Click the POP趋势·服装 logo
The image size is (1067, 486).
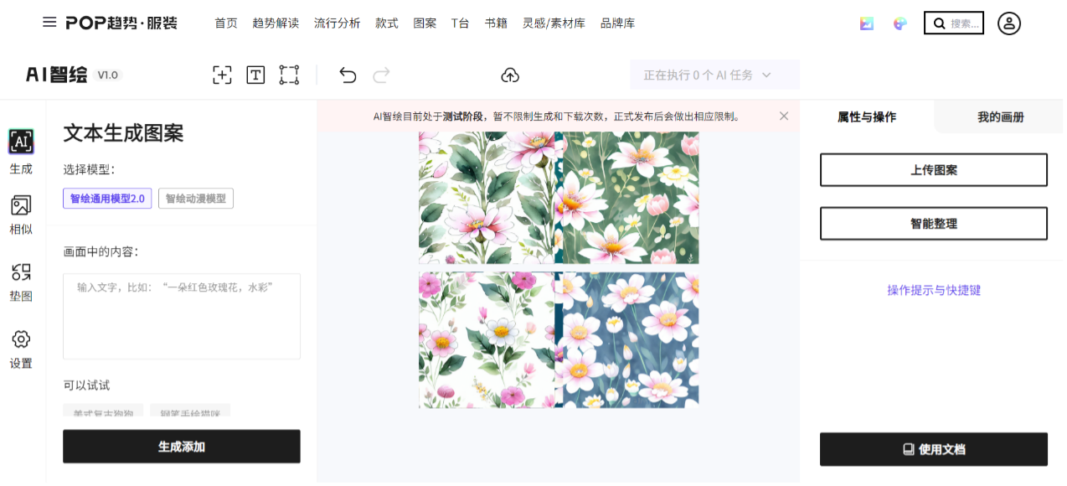tap(121, 23)
